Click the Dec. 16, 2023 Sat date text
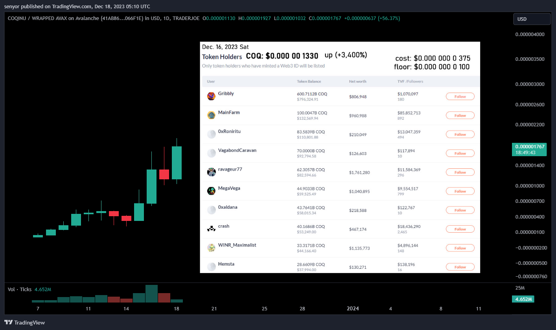This screenshot has width=556, height=330. 225,47
